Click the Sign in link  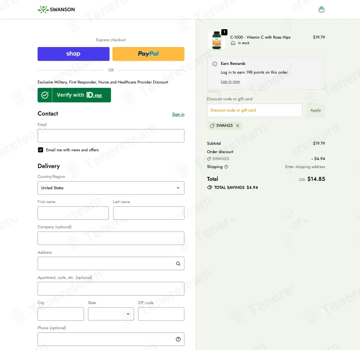tap(178, 114)
